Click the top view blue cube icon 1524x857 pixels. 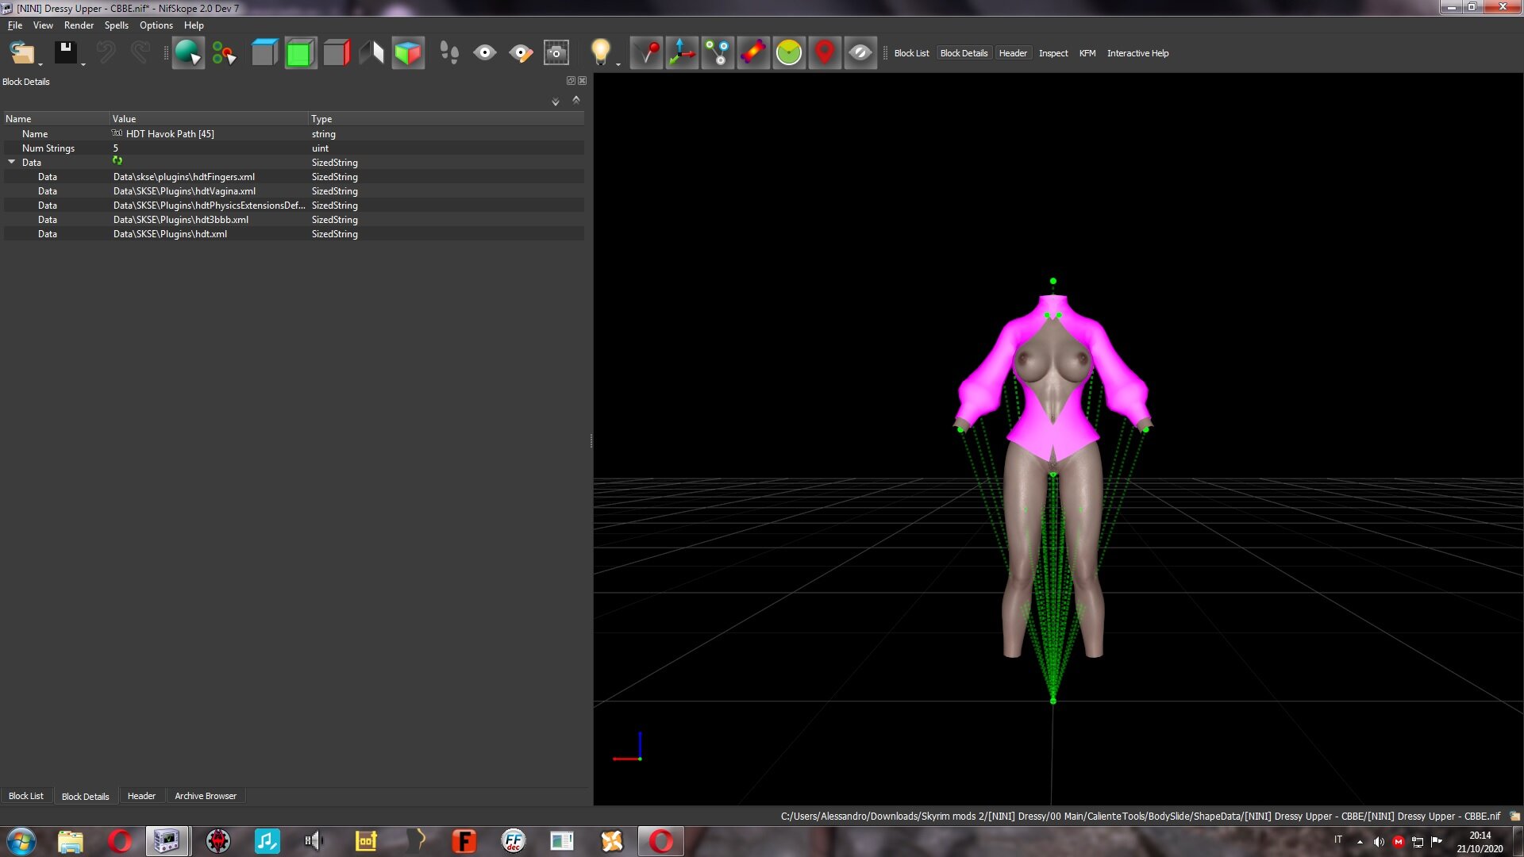(x=264, y=53)
